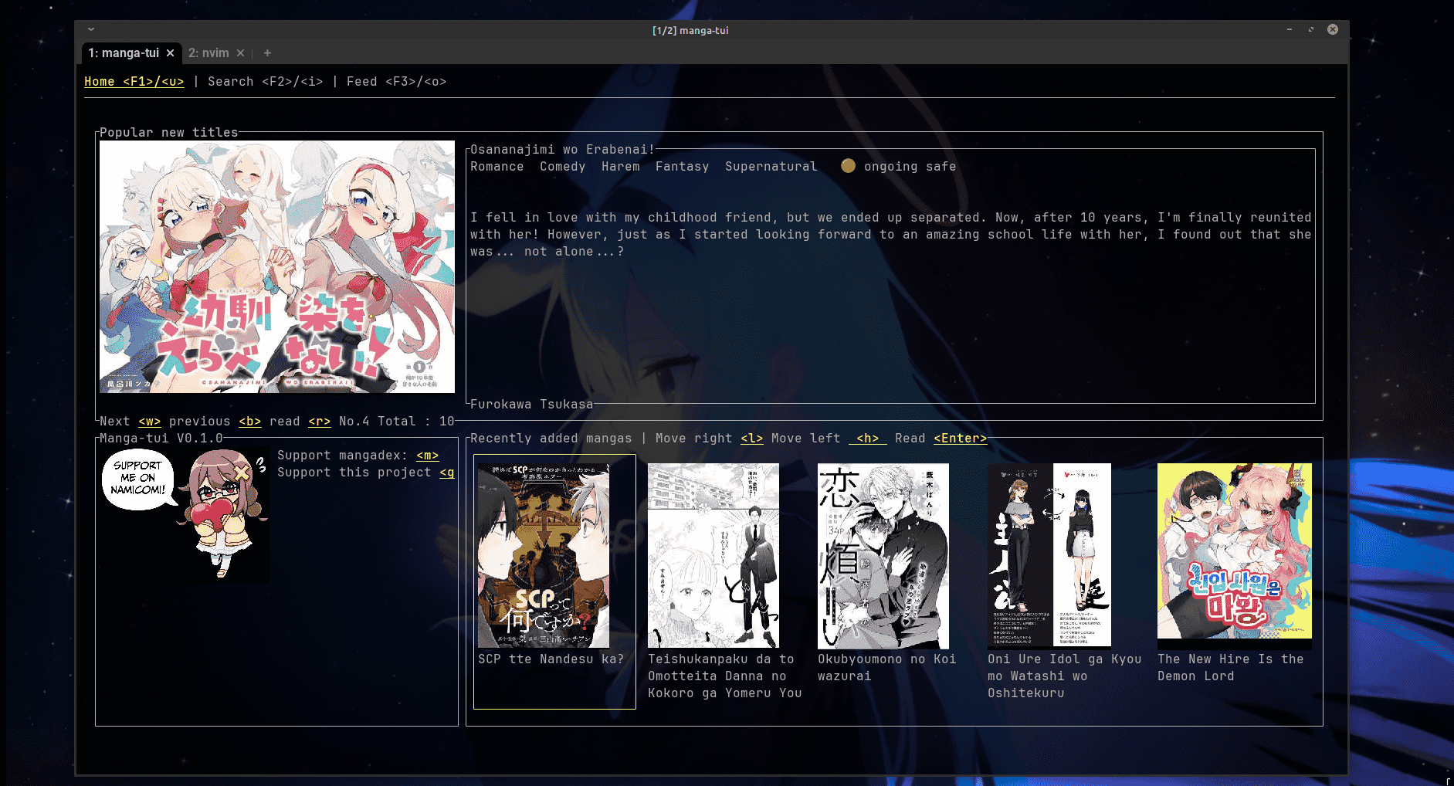Minimize the terminal window
This screenshot has width=1454, height=786.
click(x=1289, y=29)
